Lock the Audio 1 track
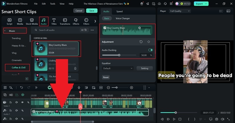 pos(11,110)
